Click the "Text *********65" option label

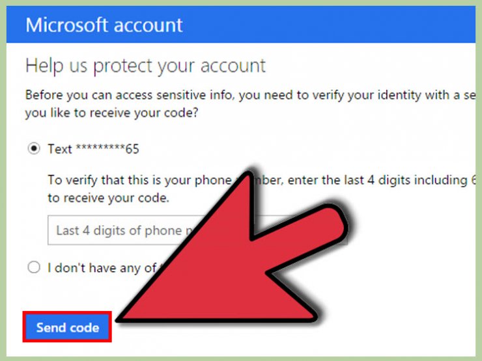(x=93, y=149)
